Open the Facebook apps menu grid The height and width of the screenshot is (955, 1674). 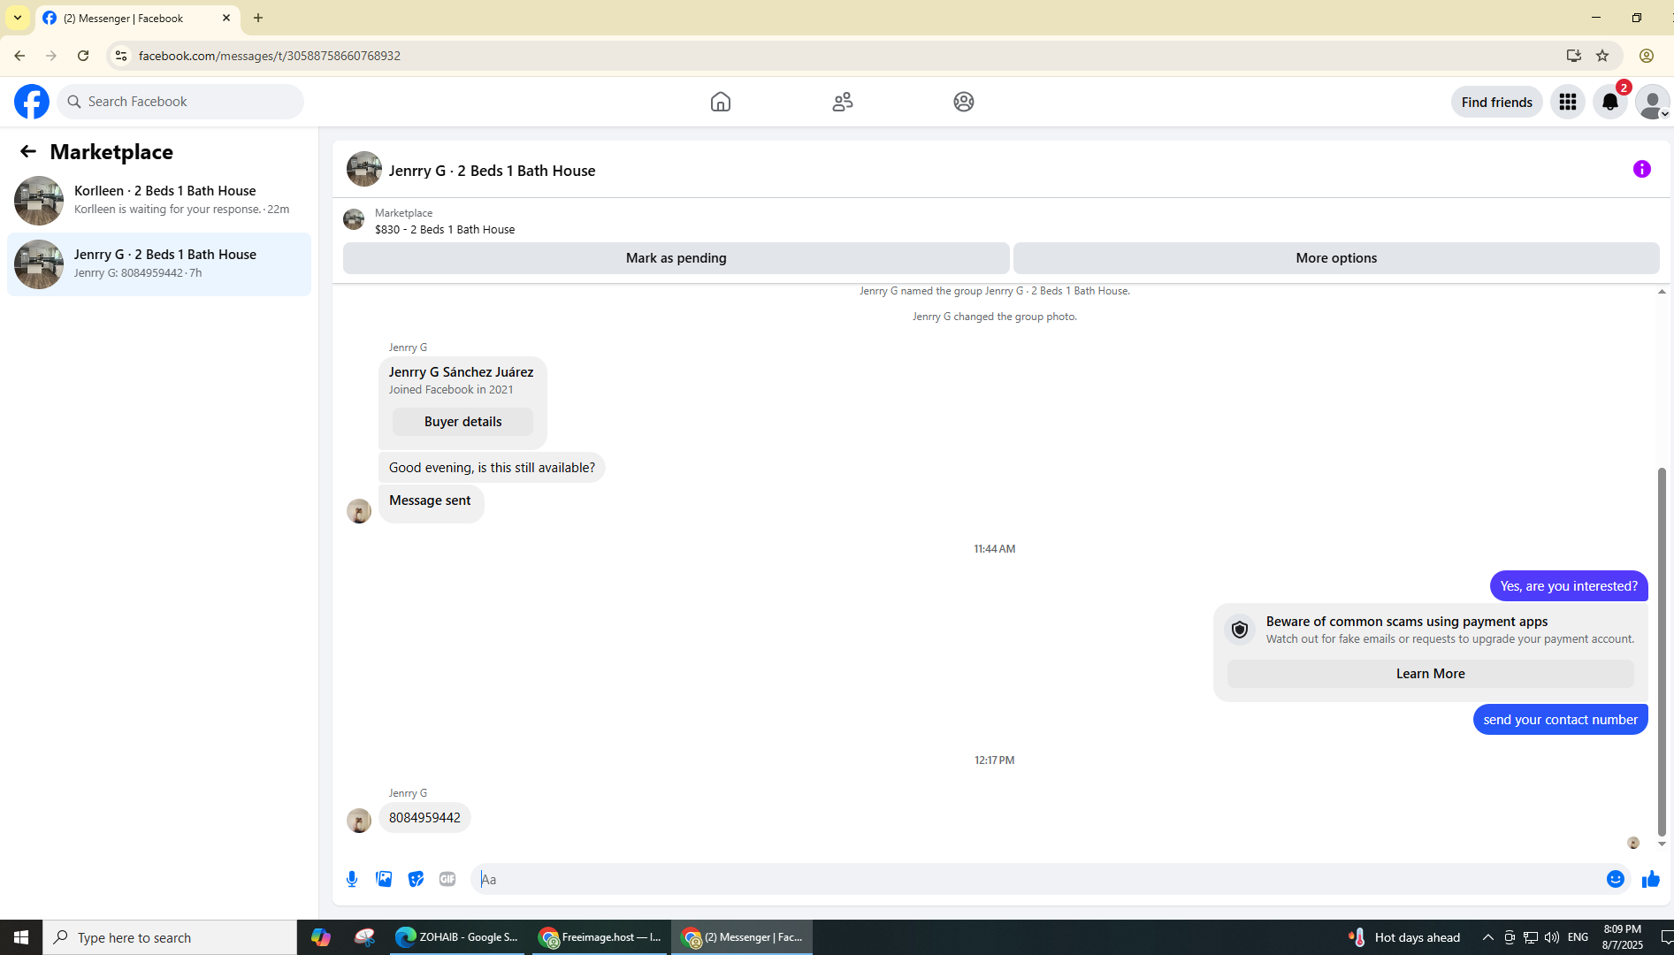click(1568, 102)
